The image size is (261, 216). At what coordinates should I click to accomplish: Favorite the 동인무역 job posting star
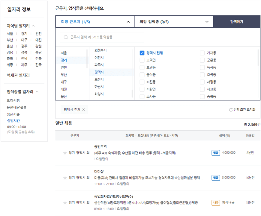(x=64, y=153)
